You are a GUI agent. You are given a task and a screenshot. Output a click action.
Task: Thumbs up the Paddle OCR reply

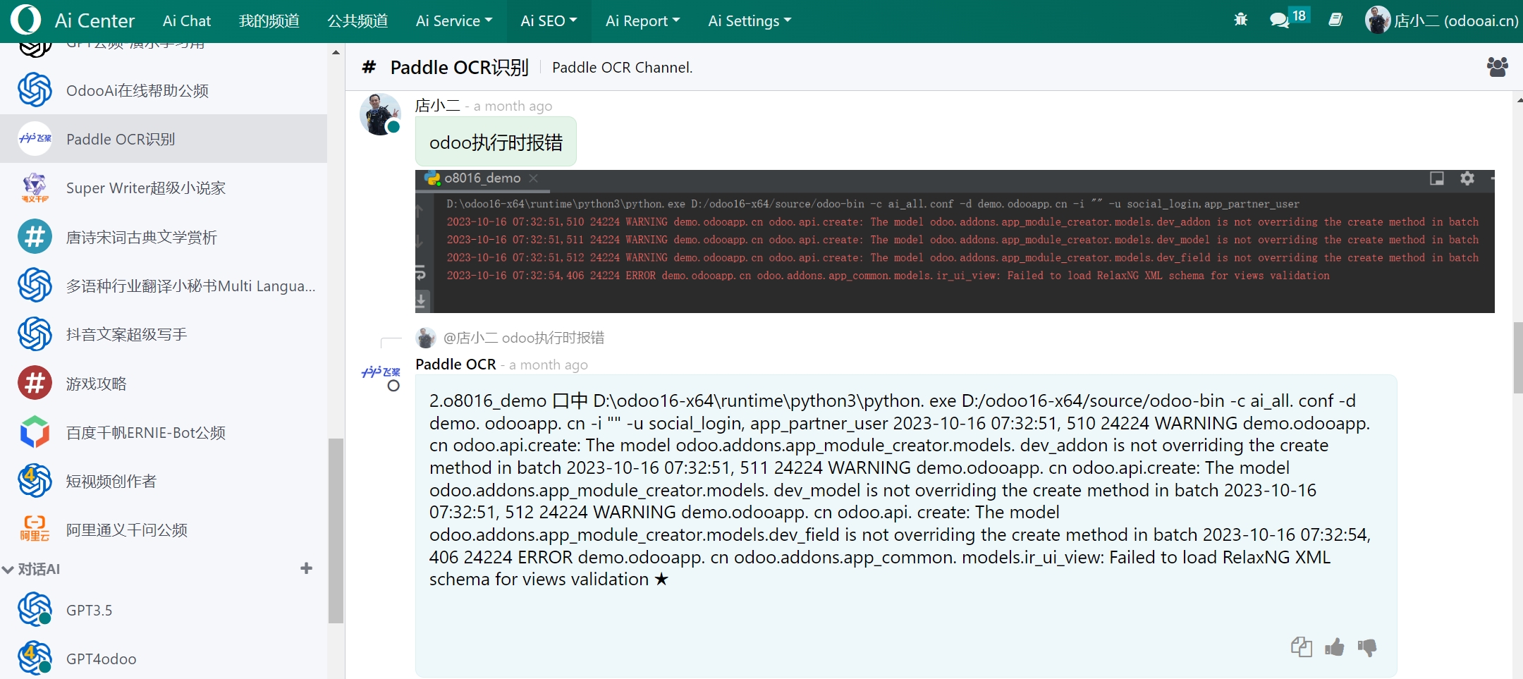pos(1334,647)
